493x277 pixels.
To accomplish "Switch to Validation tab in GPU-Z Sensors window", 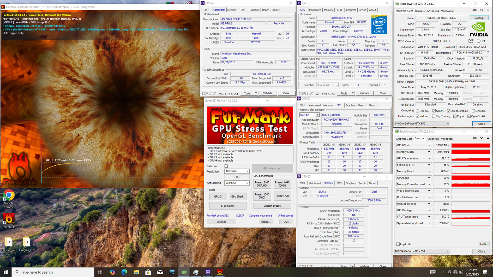I will click(x=447, y=139).
